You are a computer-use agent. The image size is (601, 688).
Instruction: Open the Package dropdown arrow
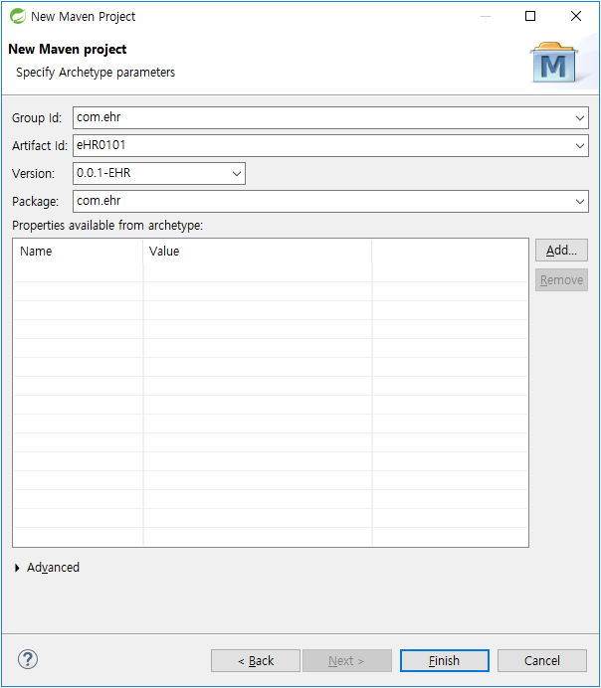coord(579,202)
